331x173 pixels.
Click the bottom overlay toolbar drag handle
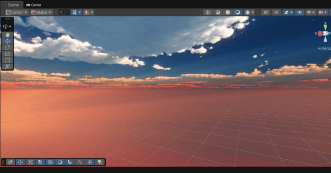coord(3,162)
